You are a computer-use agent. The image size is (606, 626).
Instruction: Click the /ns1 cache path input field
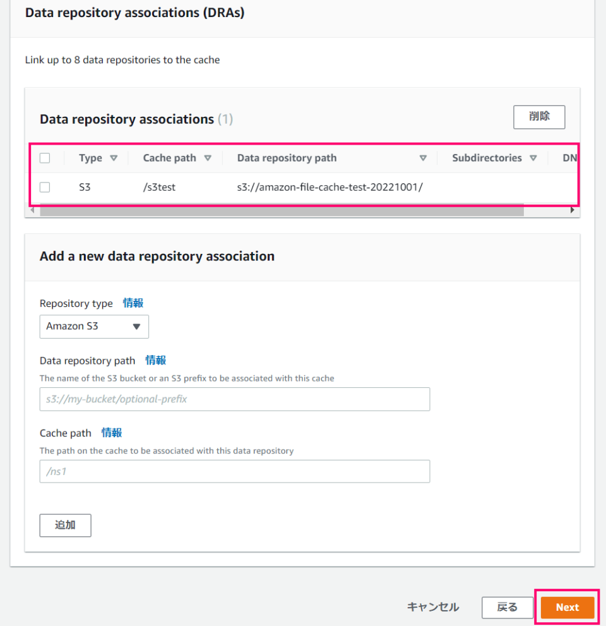tap(234, 471)
